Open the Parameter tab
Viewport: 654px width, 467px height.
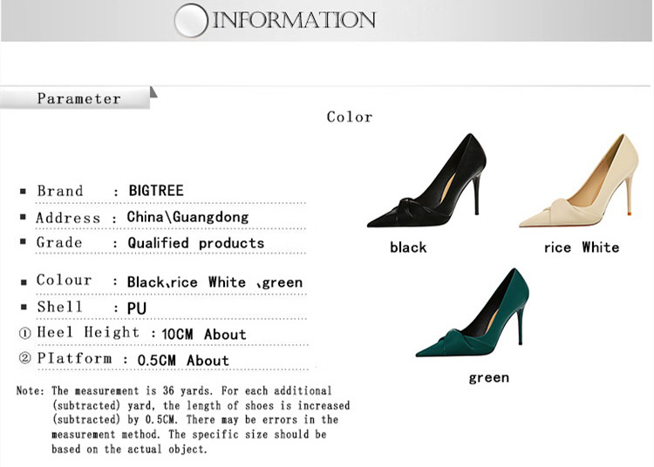78,98
